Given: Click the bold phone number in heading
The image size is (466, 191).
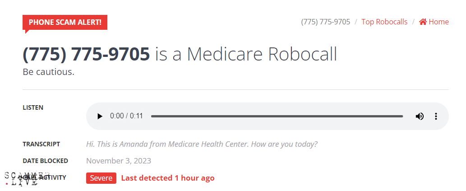Looking at the screenshot, I should 86,54.
